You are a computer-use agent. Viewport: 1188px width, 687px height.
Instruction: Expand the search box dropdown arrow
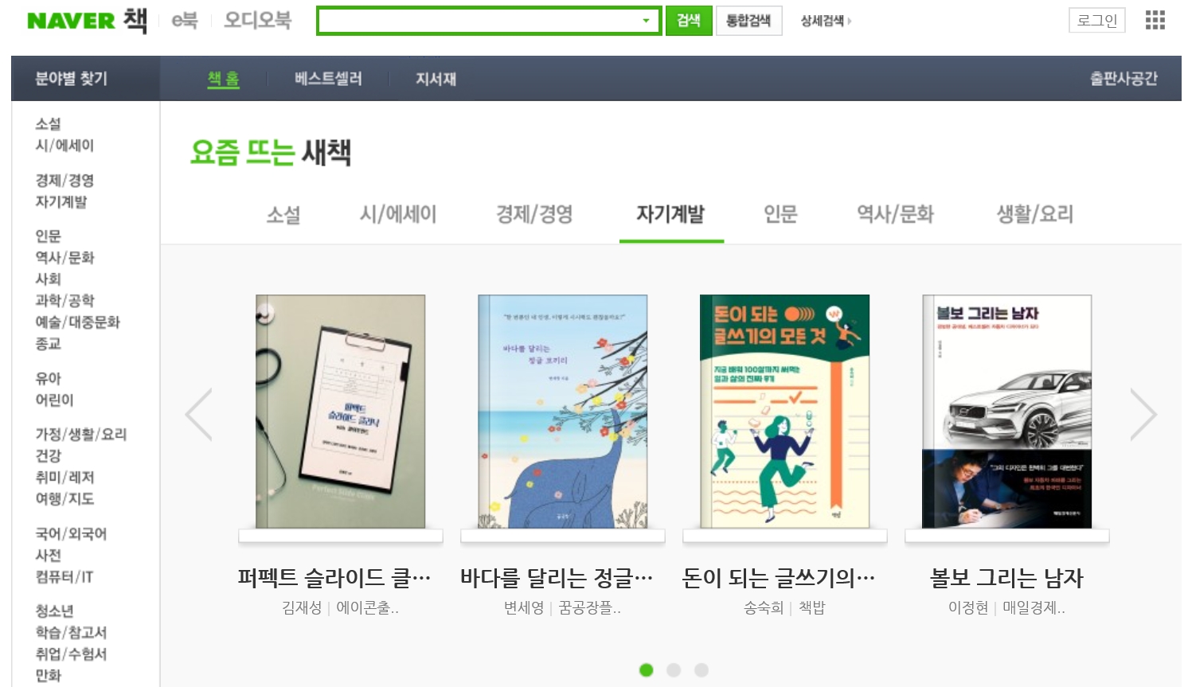[646, 21]
